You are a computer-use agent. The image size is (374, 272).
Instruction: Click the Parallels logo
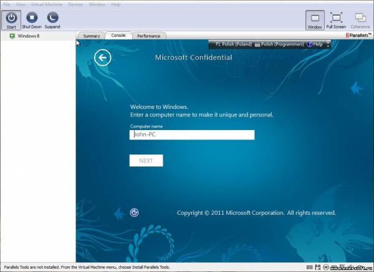(358, 35)
